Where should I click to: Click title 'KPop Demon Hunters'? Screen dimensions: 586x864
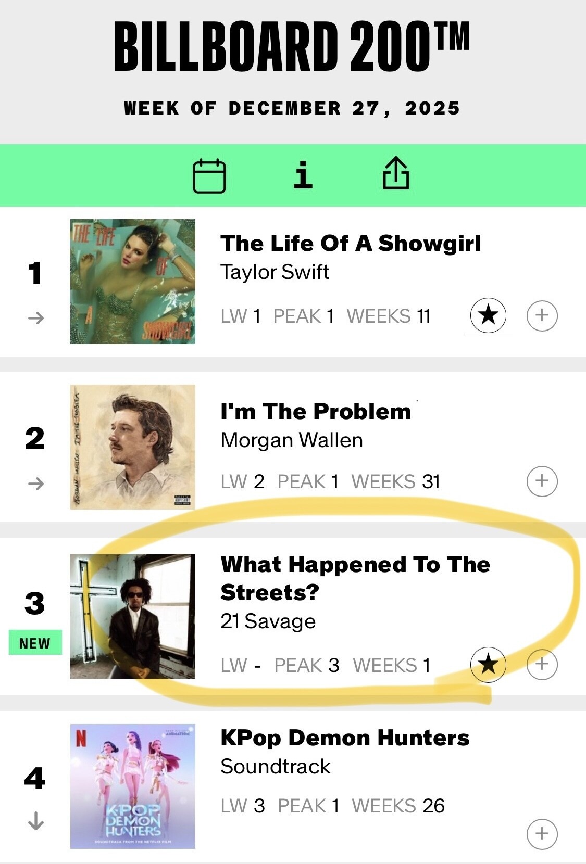[344, 738]
